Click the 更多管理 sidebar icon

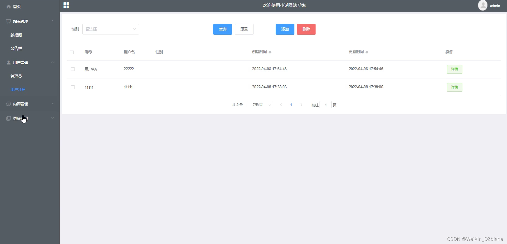coord(8,118)
